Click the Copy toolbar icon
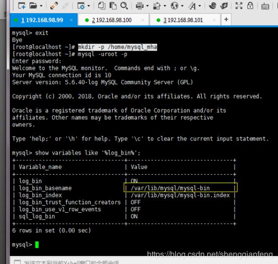Image resolution: width=278 pixels, height=264 pixels. 101,6
